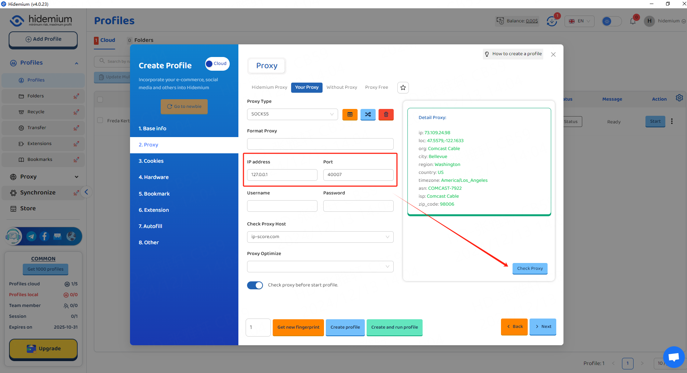This screenshot has height=373, width=687.
Task: Disable check proxy before start profile
Action: 255,285
